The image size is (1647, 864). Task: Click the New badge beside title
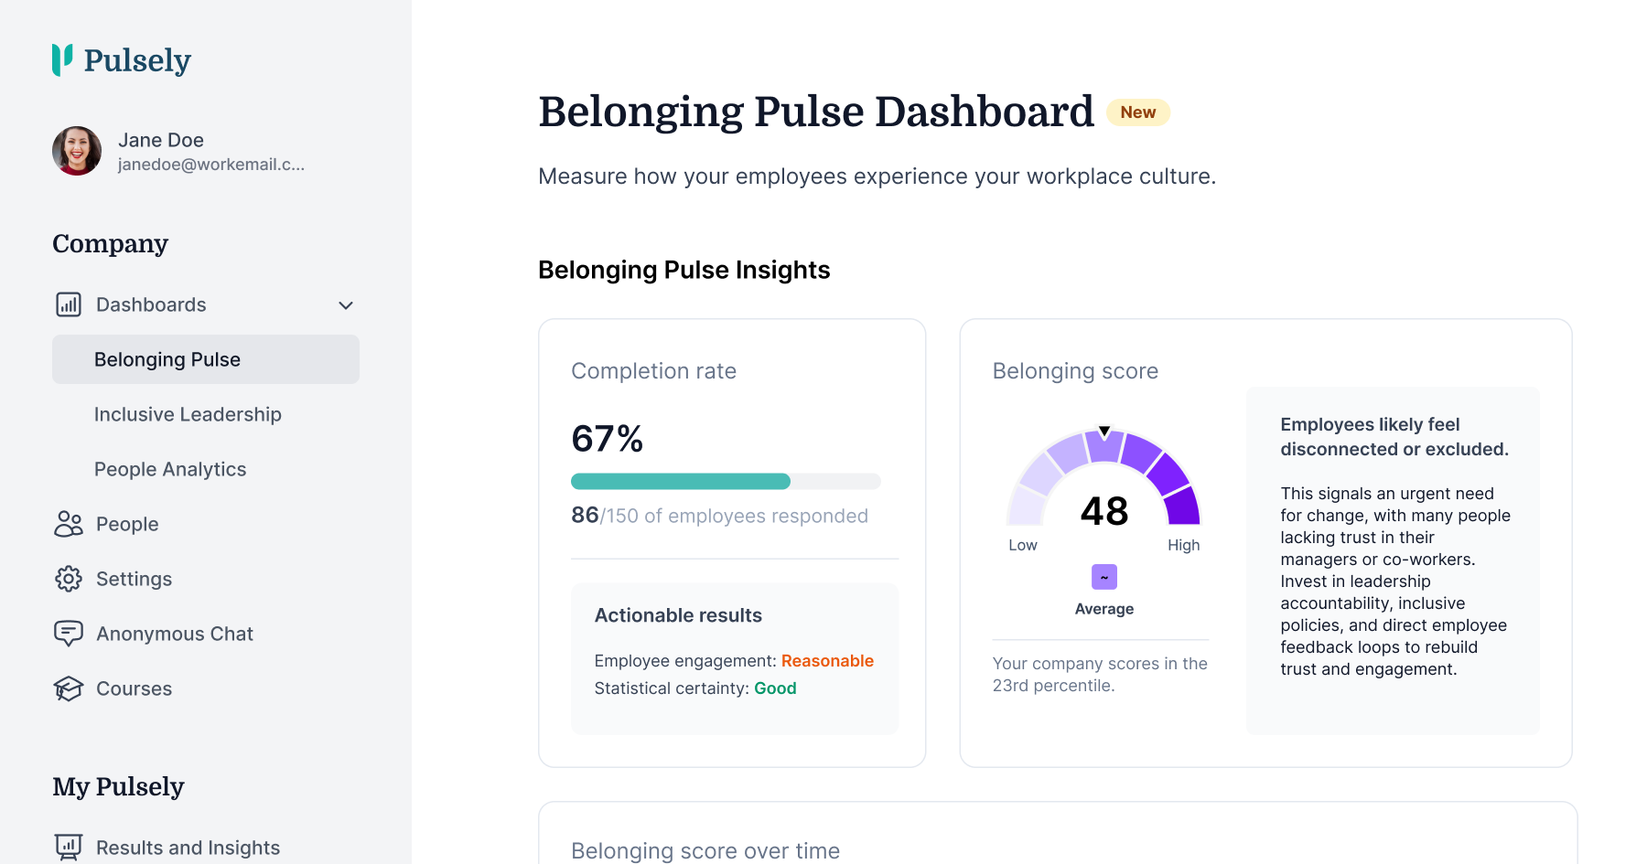point(1138,112)
